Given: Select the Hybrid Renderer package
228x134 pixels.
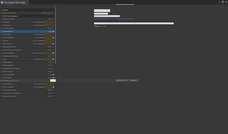Looking at the screenshot, I should [x=27, y=53].
